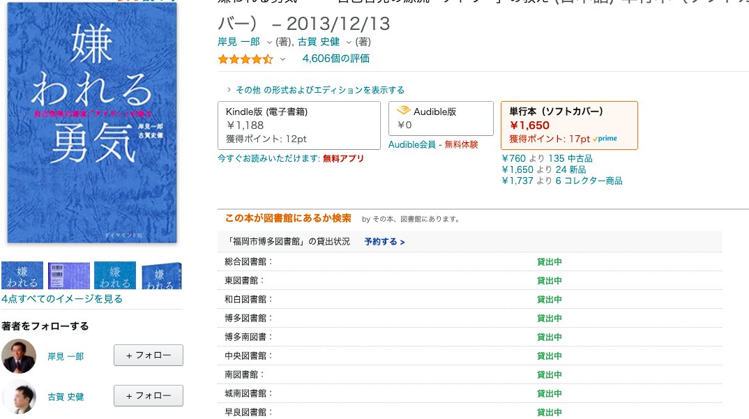Open author 岸見 一郎 profile photo
This screenshot has height=419, width=749.
pyautogui.click(x=19, y=356)
